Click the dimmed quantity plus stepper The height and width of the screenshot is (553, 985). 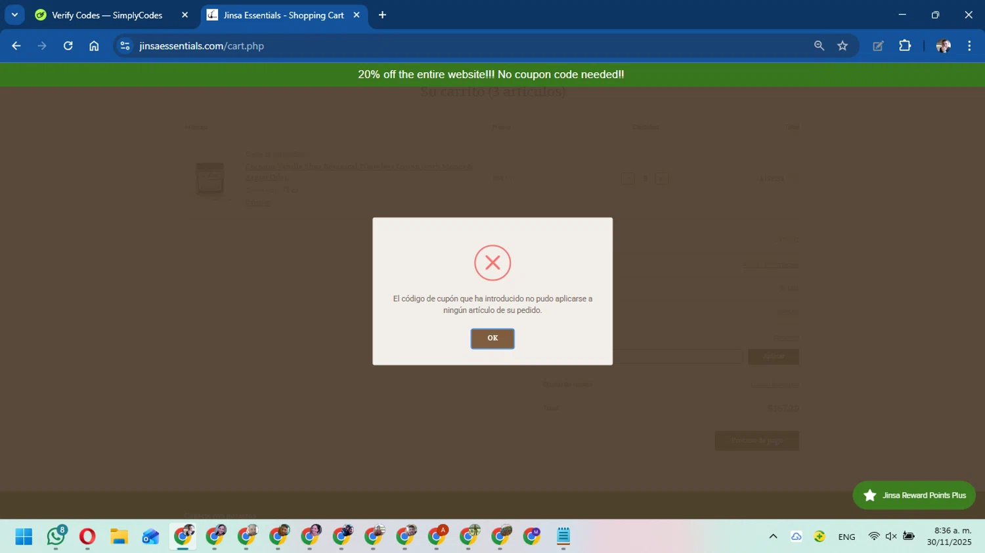click(x=662, y=178)
